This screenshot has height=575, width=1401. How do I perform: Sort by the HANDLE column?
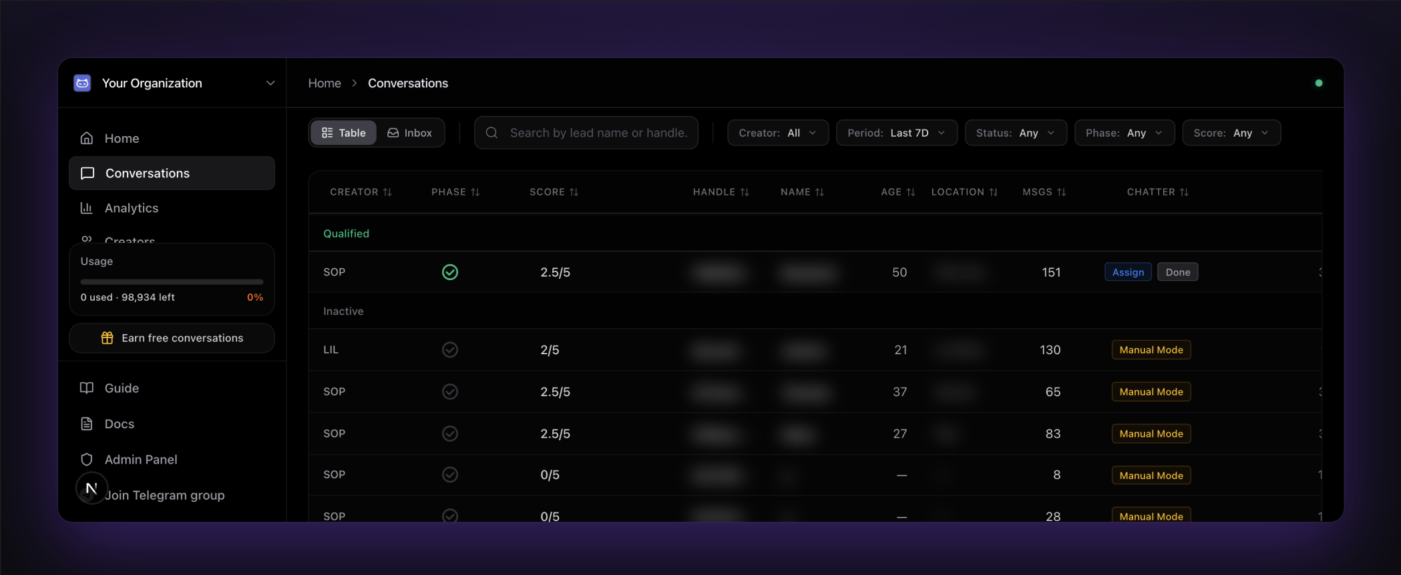[721, 192]
